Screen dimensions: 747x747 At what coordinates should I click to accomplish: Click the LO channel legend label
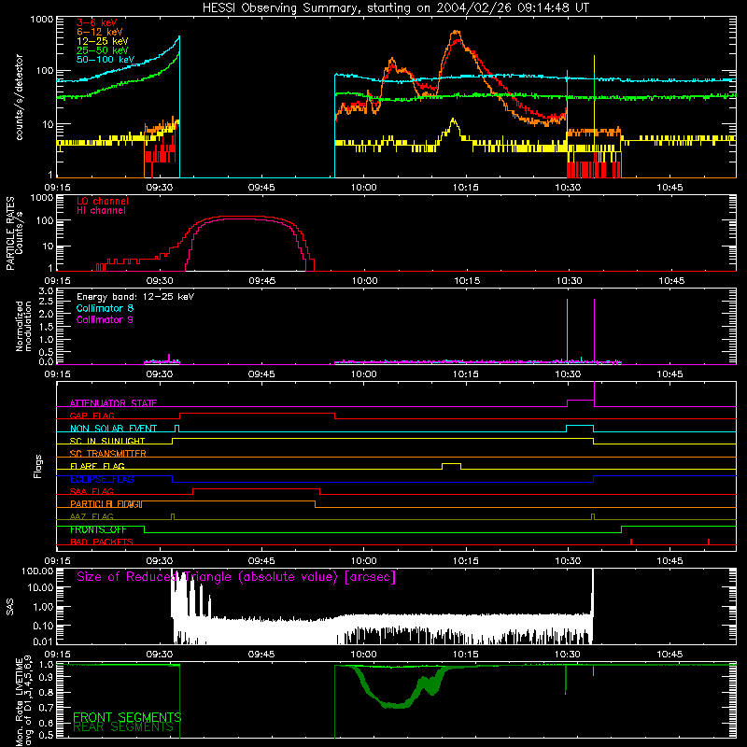coord(103,201)
